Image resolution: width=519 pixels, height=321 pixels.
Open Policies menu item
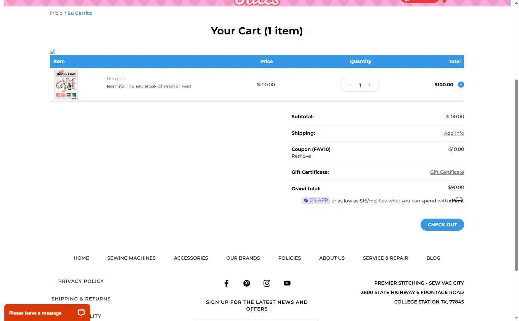[x=289, y=258]
